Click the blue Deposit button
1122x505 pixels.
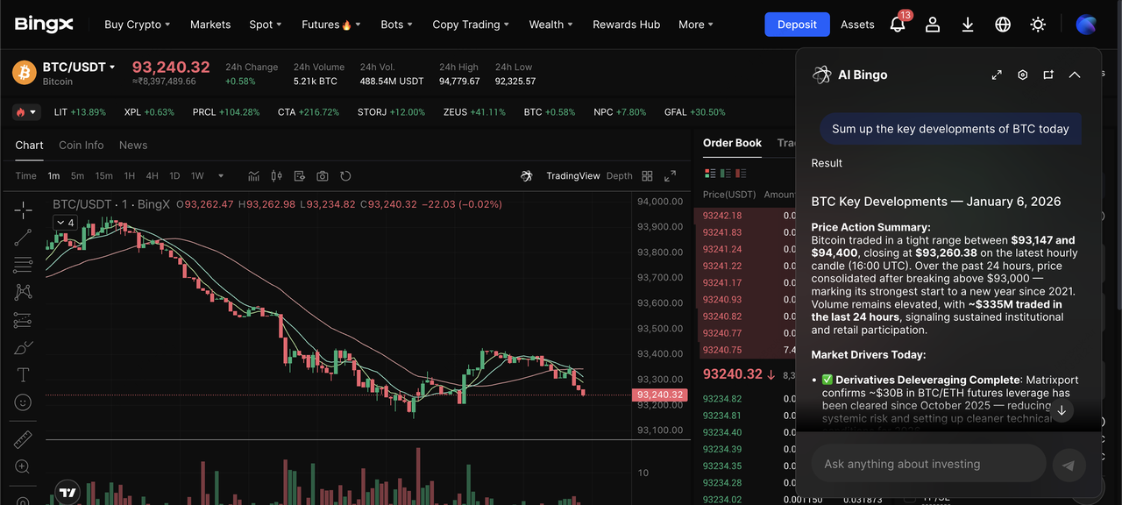(x=797, y=25)
